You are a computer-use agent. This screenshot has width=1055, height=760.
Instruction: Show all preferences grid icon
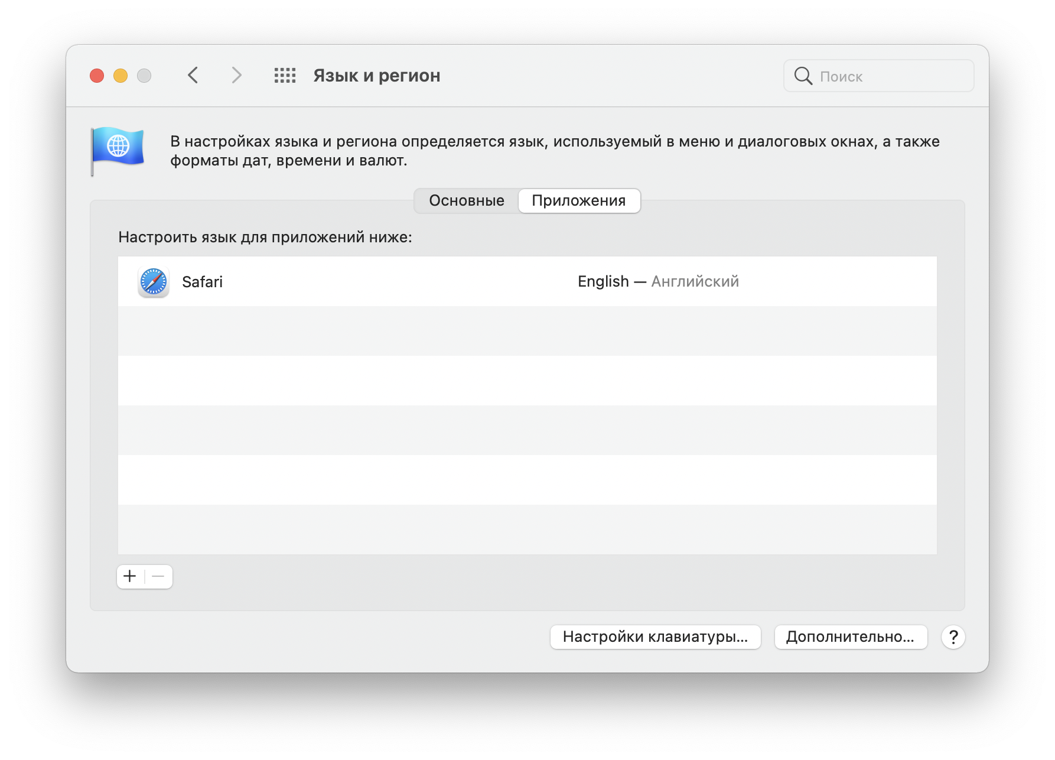[x=285, y=76]
